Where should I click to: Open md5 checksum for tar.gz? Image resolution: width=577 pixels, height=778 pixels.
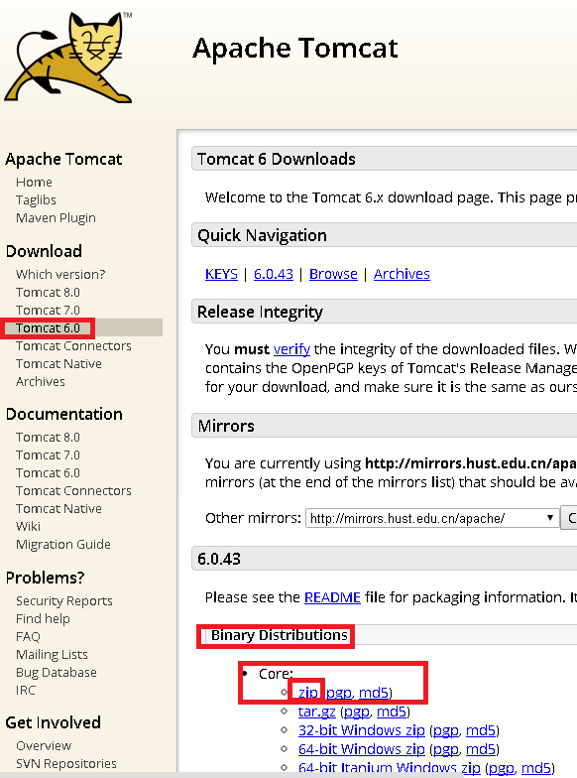pyautogui.click(x=391, y=712)
